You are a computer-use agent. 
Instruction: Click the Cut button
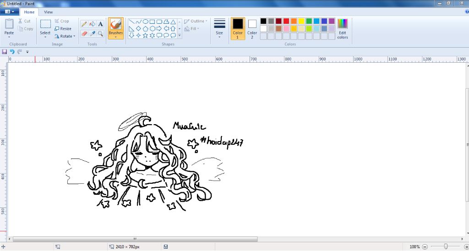pyautogui.click(x=24, y=21)
